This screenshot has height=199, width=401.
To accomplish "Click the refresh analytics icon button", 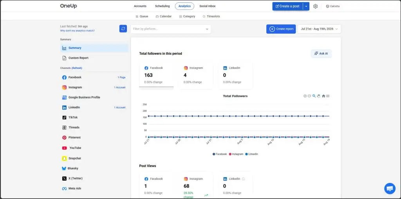I will 123,29.
